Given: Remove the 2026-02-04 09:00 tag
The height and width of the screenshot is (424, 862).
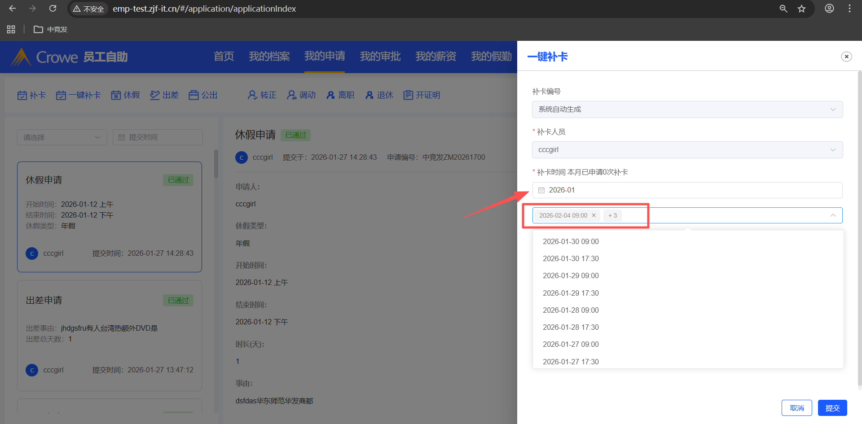Looking at the screenshot, I should click(x=594, y=215).
